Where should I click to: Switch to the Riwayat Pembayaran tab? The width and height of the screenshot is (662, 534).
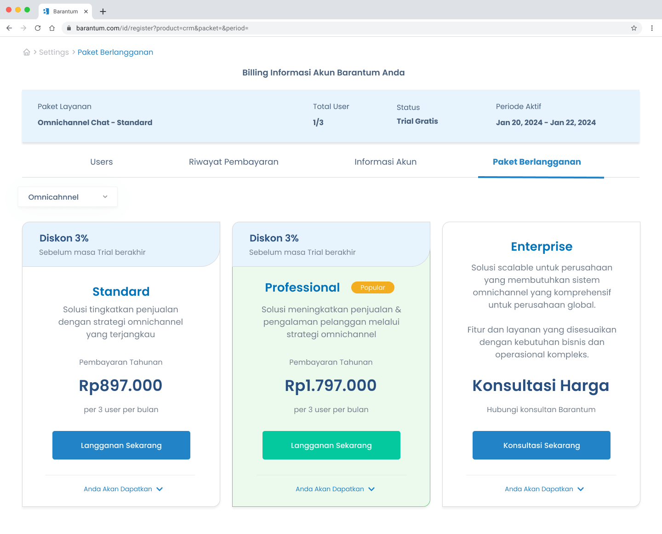click(x=234, y=162)
